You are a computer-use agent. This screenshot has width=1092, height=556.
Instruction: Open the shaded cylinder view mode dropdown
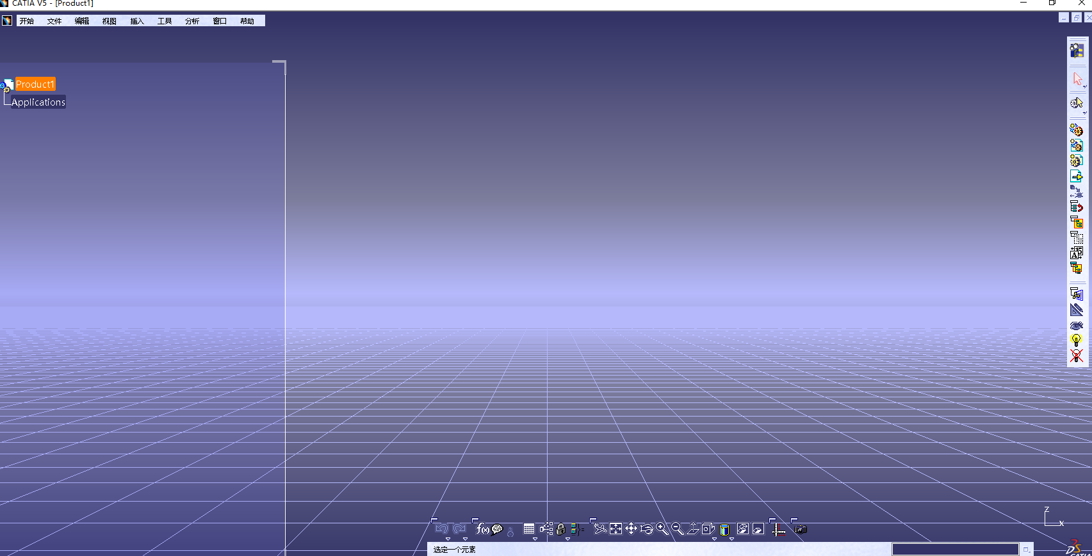[731, 539]
